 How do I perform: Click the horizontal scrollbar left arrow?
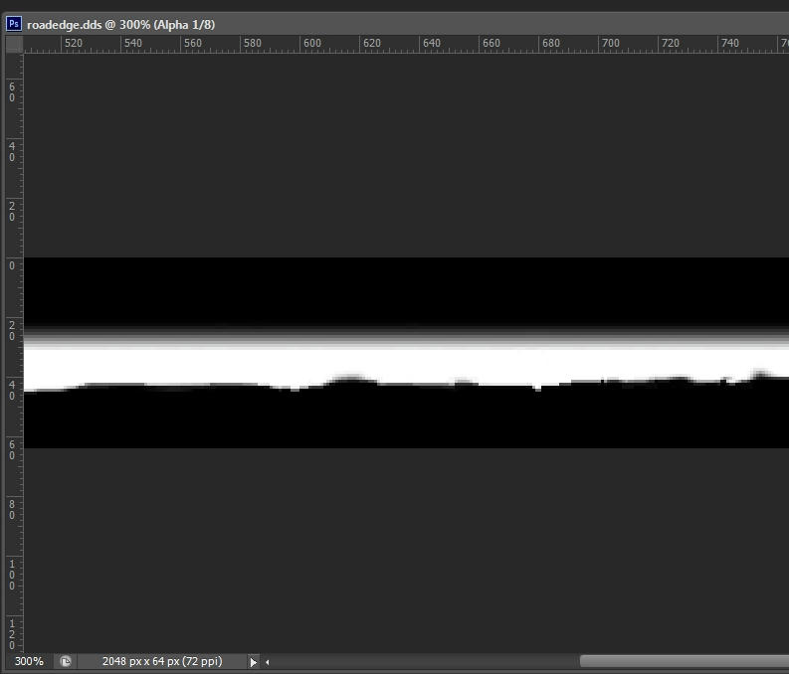pyautogui.click(x=268, y=662)
